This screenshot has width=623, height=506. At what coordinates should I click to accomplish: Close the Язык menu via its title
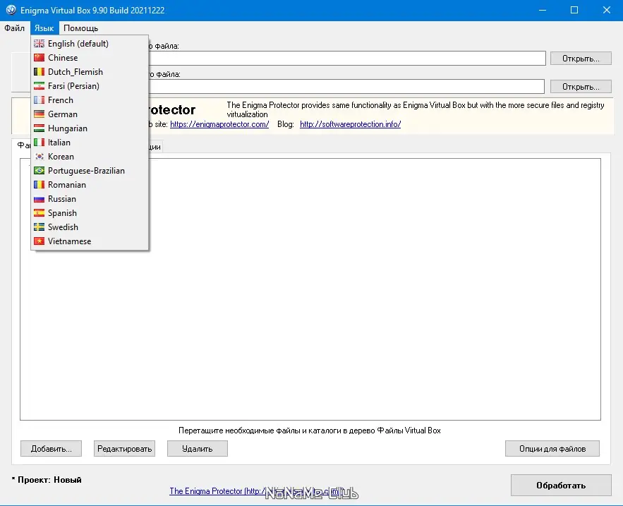click(44, 28)
